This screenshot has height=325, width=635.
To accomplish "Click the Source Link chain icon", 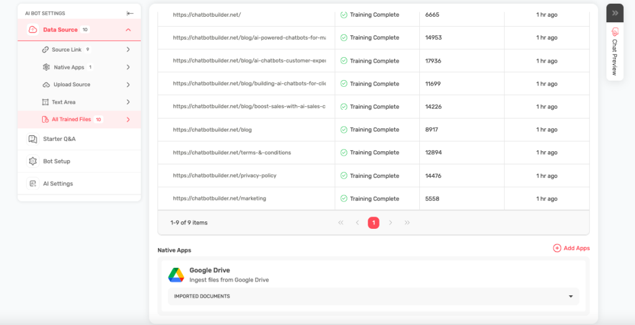I will click(x=45, y=50).
